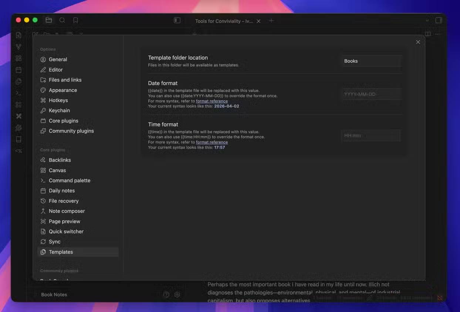Open Sync plugin settings
This screenshot has width=460, height=312.
coord(78,242)
